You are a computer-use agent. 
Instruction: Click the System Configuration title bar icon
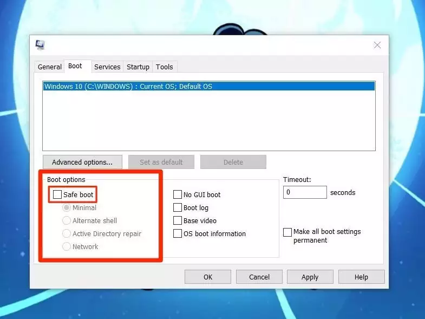pos(40,44)
